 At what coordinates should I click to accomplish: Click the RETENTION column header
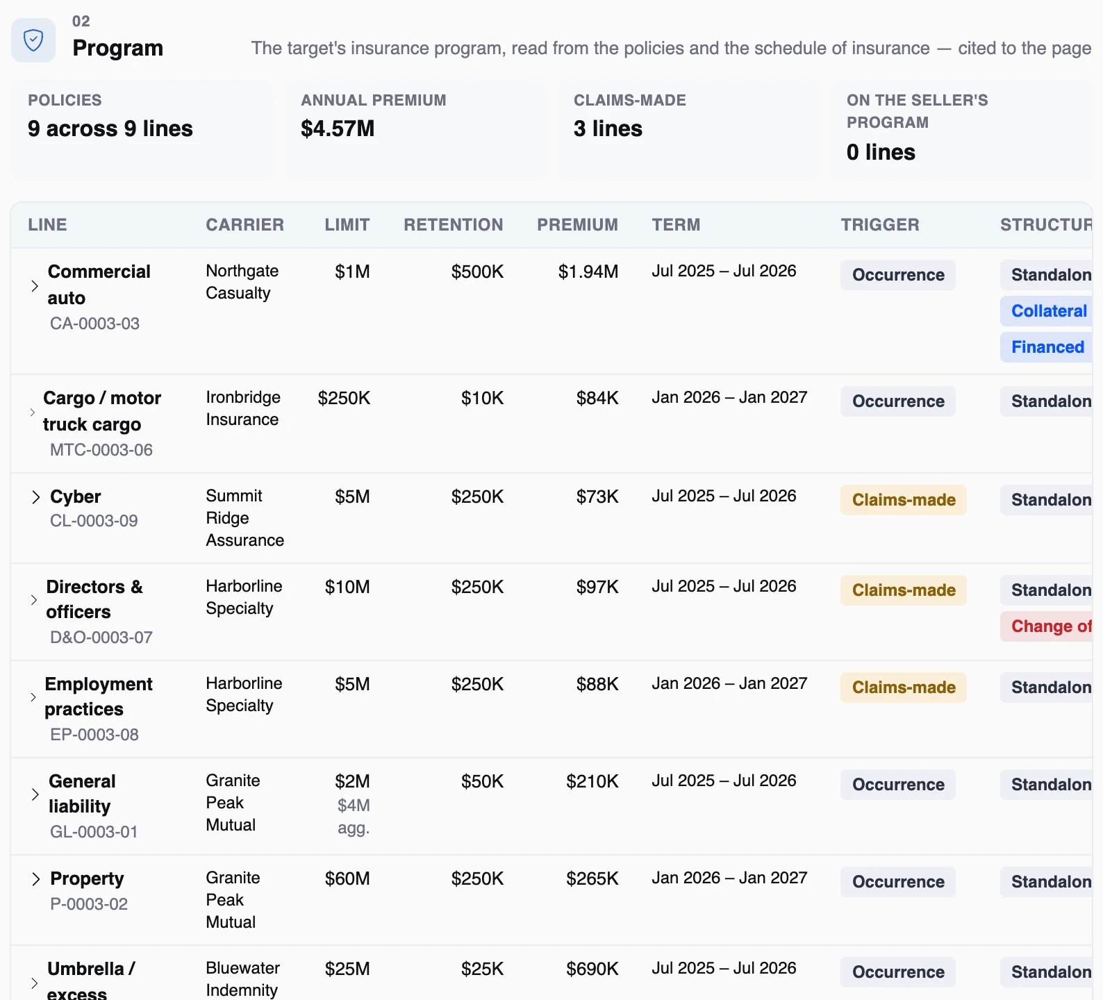pos(454,225)
